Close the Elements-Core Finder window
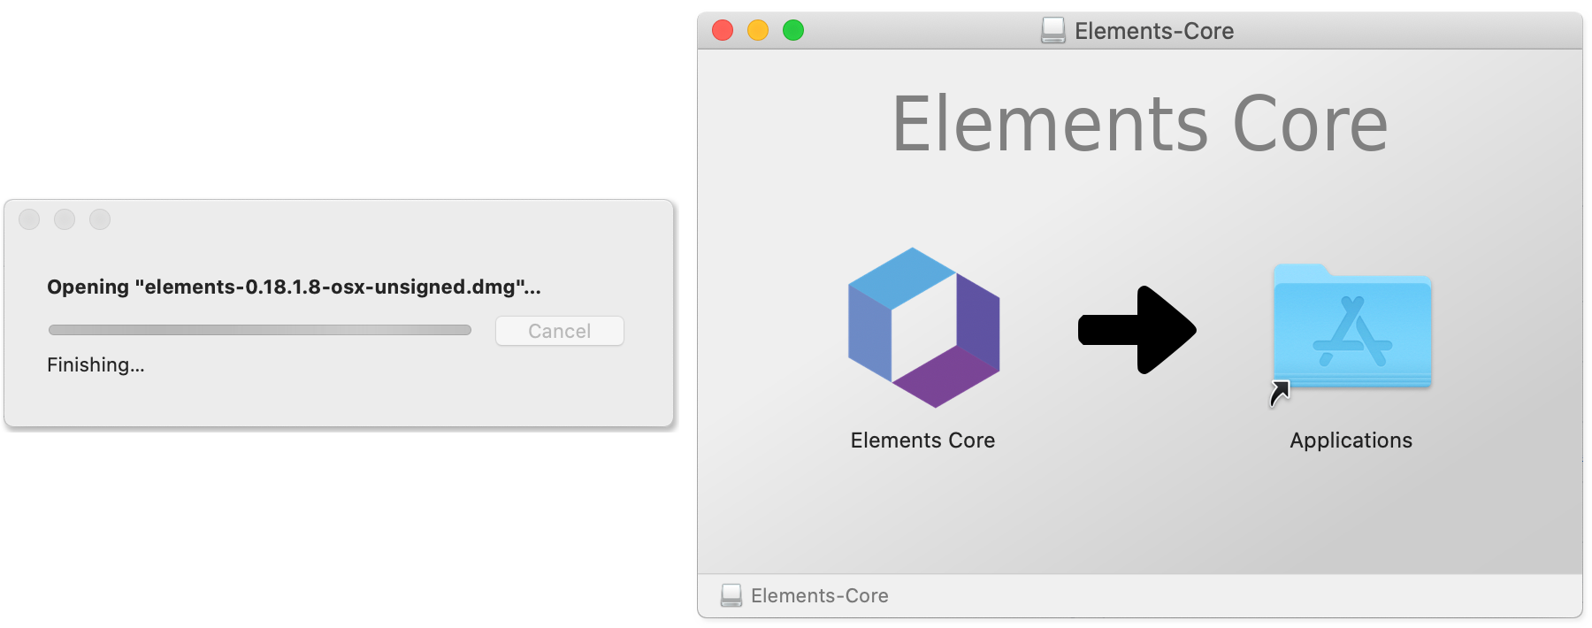This screenshot has width=1592, height=628. pyautogui.click(x=723, y=31)
